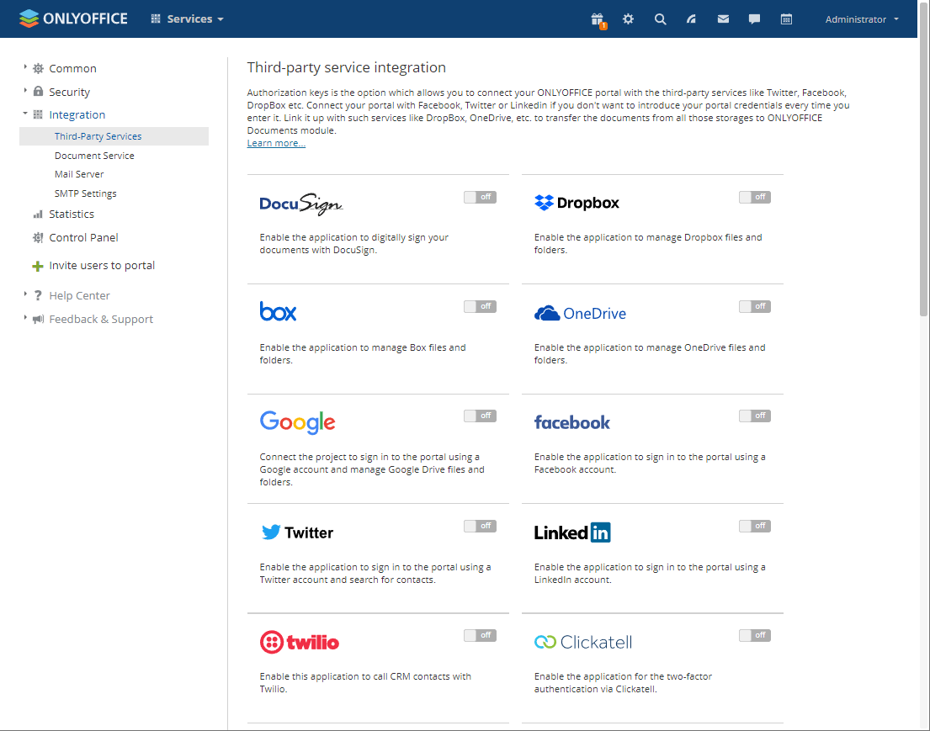Enable the Dropbox integration switch

754,198
